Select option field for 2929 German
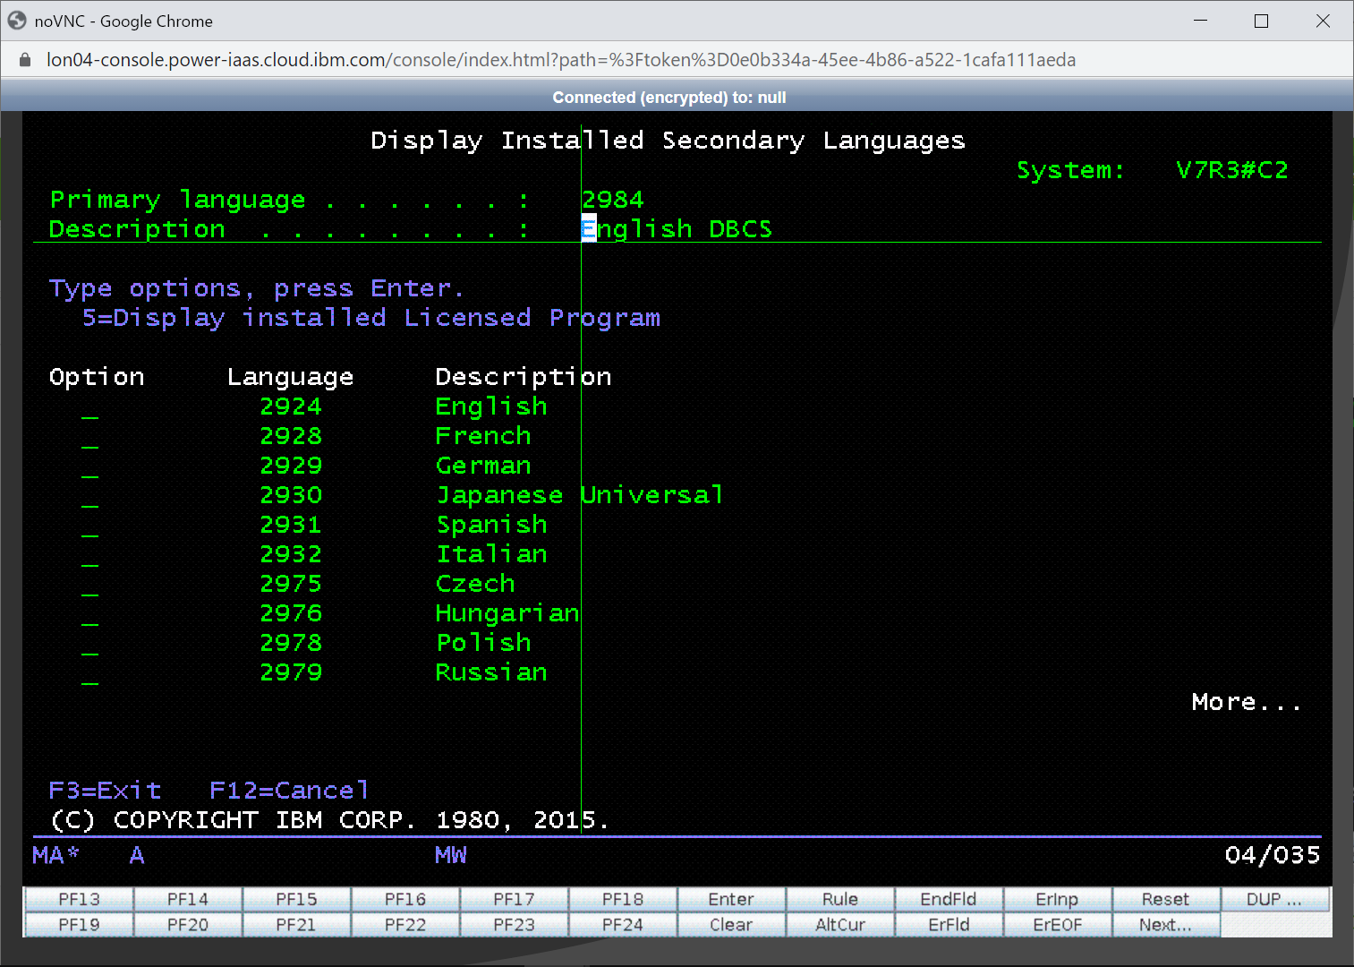 [x=89, y=466]
